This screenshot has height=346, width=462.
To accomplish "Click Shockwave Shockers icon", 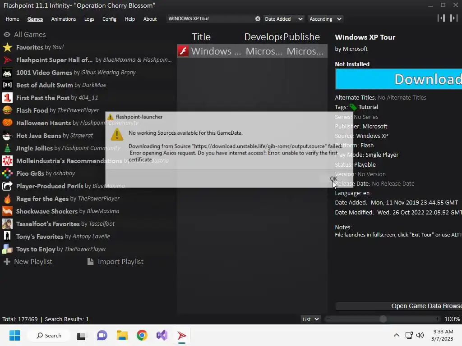I will tap(7, 211).
